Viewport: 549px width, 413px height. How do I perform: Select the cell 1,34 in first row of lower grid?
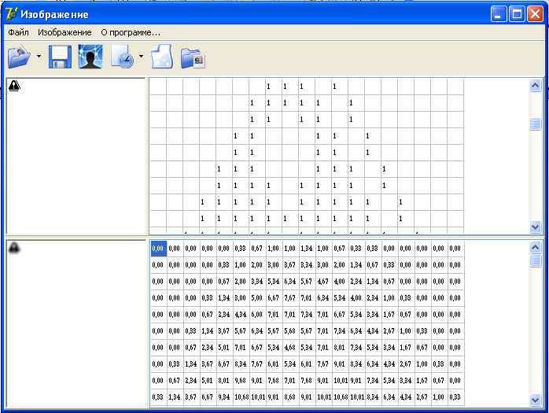pos(307,249)
